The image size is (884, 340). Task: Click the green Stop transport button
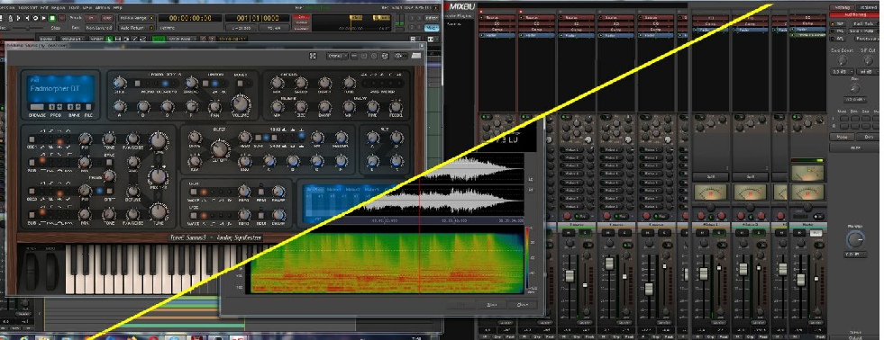(52, 18)
